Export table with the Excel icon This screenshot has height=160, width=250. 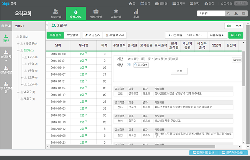coord(229,26)
